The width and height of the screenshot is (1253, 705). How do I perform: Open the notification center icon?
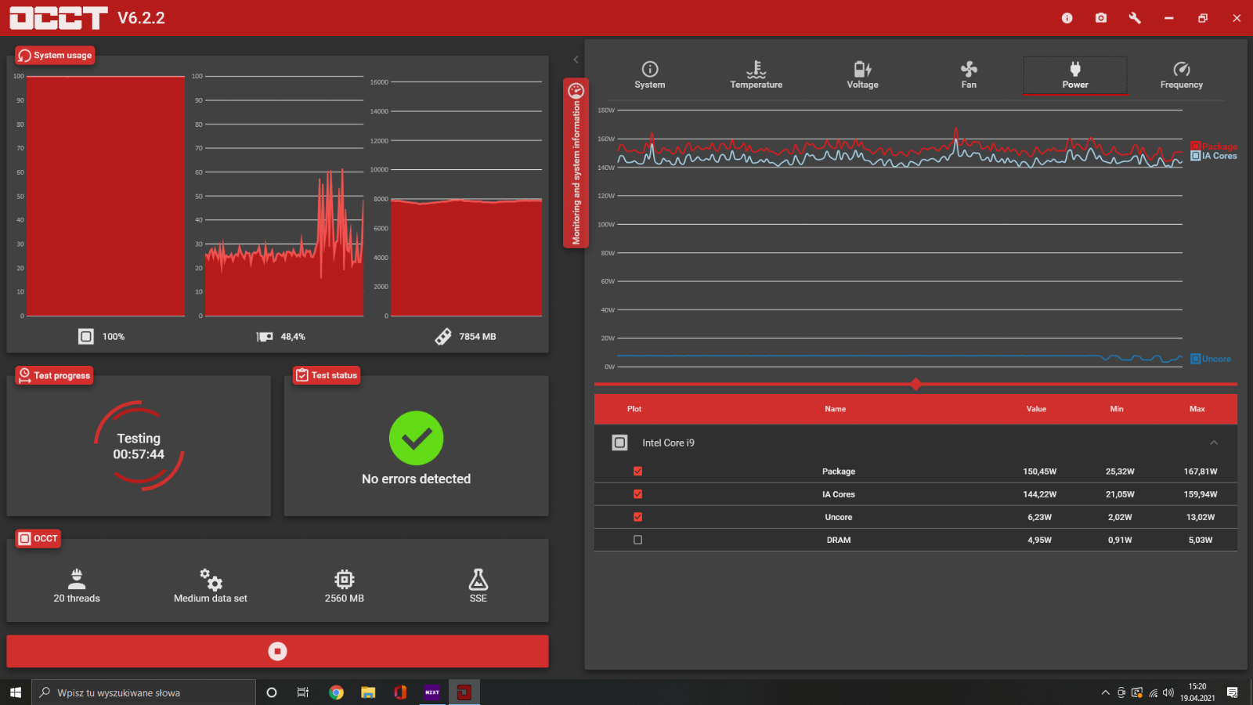click(1233, 692)
